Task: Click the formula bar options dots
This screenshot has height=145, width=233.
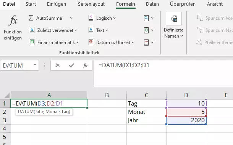Action: pyautogui.click(x=45, y=65)
